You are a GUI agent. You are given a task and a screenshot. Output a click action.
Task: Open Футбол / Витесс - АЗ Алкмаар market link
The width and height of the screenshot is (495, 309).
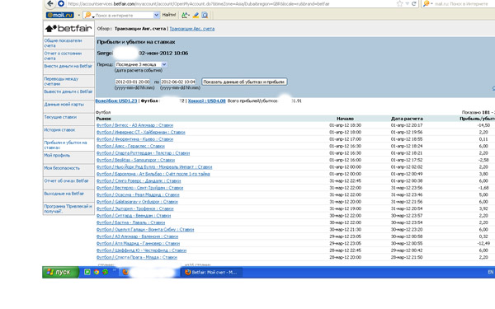click(x=134, y=125)
